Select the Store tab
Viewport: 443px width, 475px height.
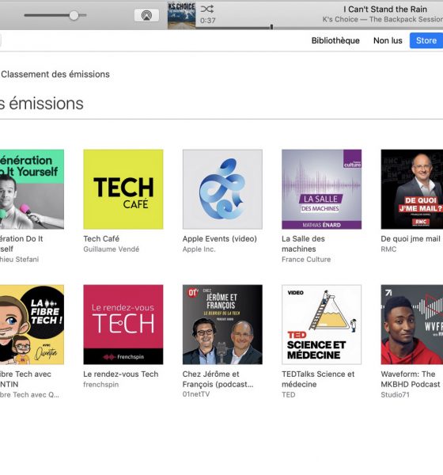coord(426,40)
